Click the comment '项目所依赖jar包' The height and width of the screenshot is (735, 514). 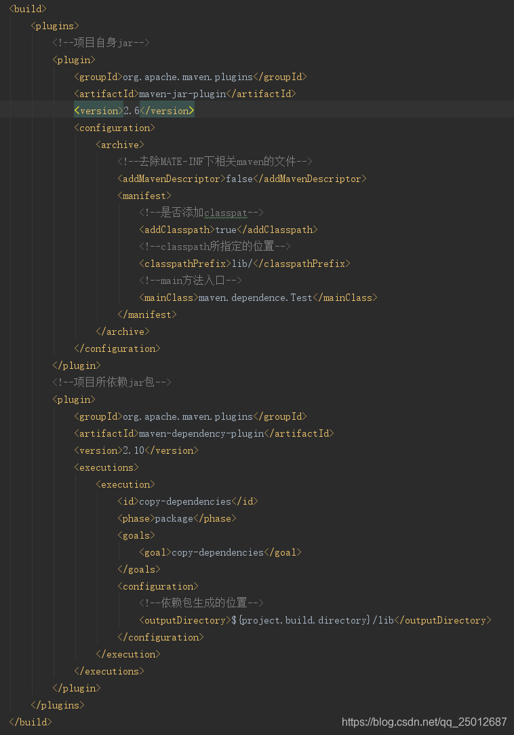(x=112, y=382)
